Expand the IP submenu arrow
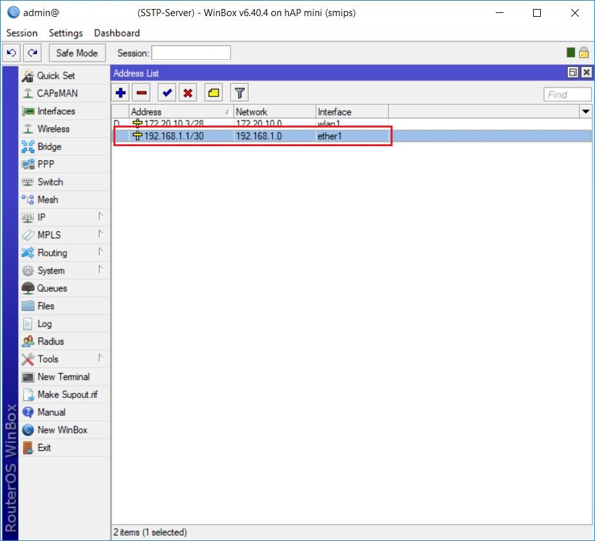 pyautogui.click(x=101, y=216)
